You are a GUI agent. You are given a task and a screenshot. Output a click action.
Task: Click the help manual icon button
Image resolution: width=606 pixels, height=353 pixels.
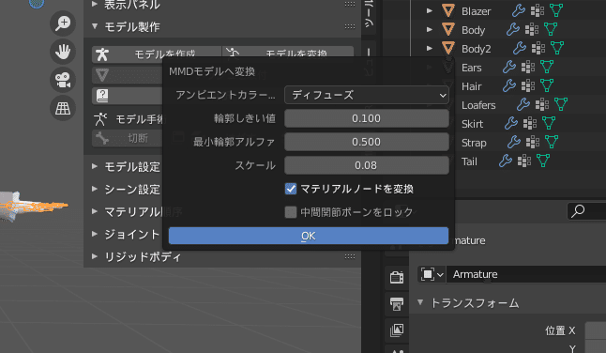tap(102, 96)
